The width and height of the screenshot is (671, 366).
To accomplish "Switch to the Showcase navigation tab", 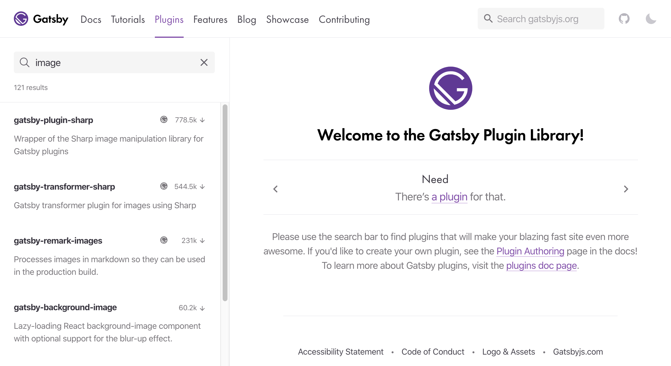I will tap(287, 19).
